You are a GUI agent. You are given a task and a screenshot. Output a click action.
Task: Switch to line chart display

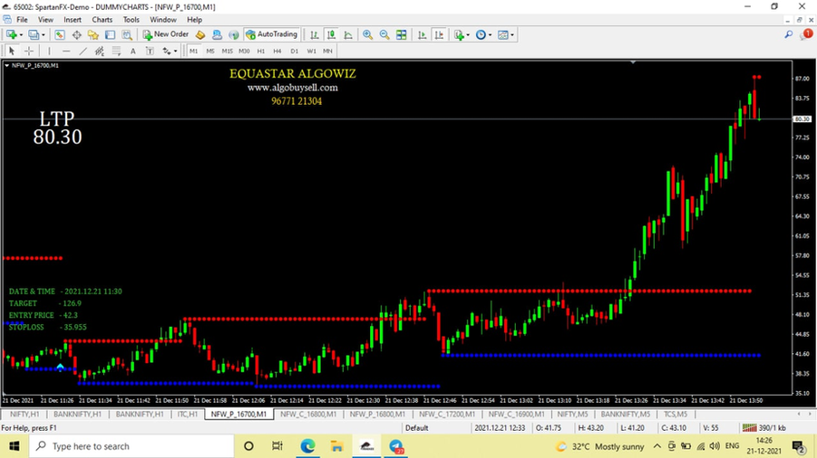pos(348,34)
